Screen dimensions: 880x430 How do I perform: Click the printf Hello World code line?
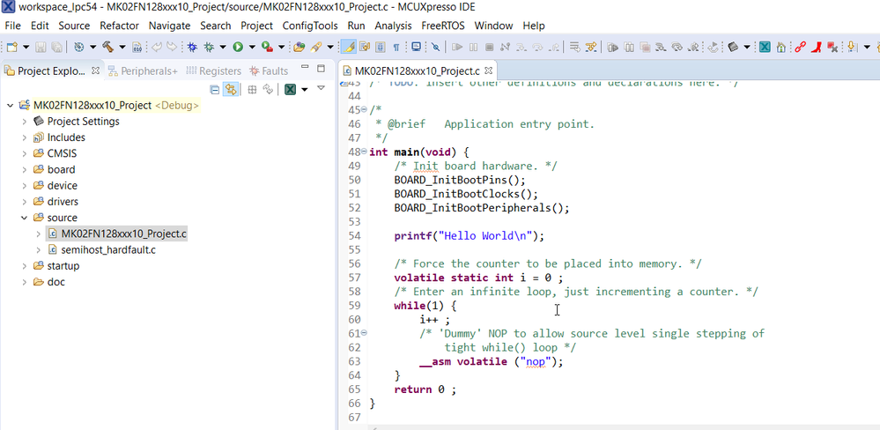[x=470, y=236]
